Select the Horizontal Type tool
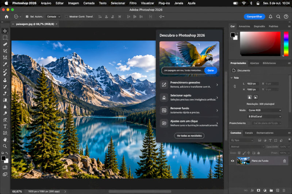This screenshot has height=194, width=292. coord(5,126)
